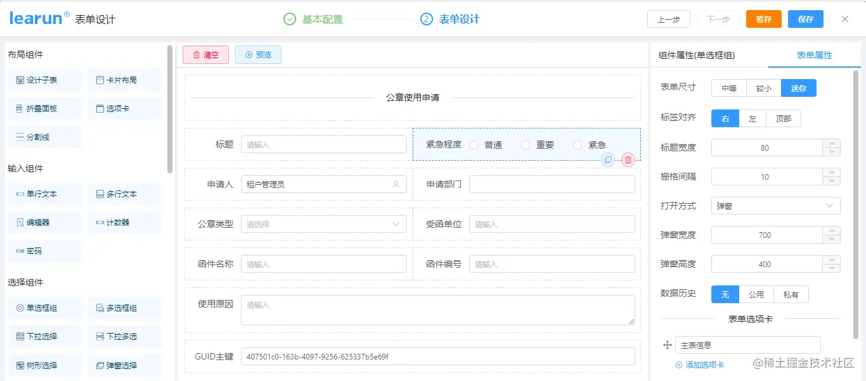Image resolution: width=866 pixels, height=381 pixels.
Task: Set form size to 中等
Action: (729, 88)
